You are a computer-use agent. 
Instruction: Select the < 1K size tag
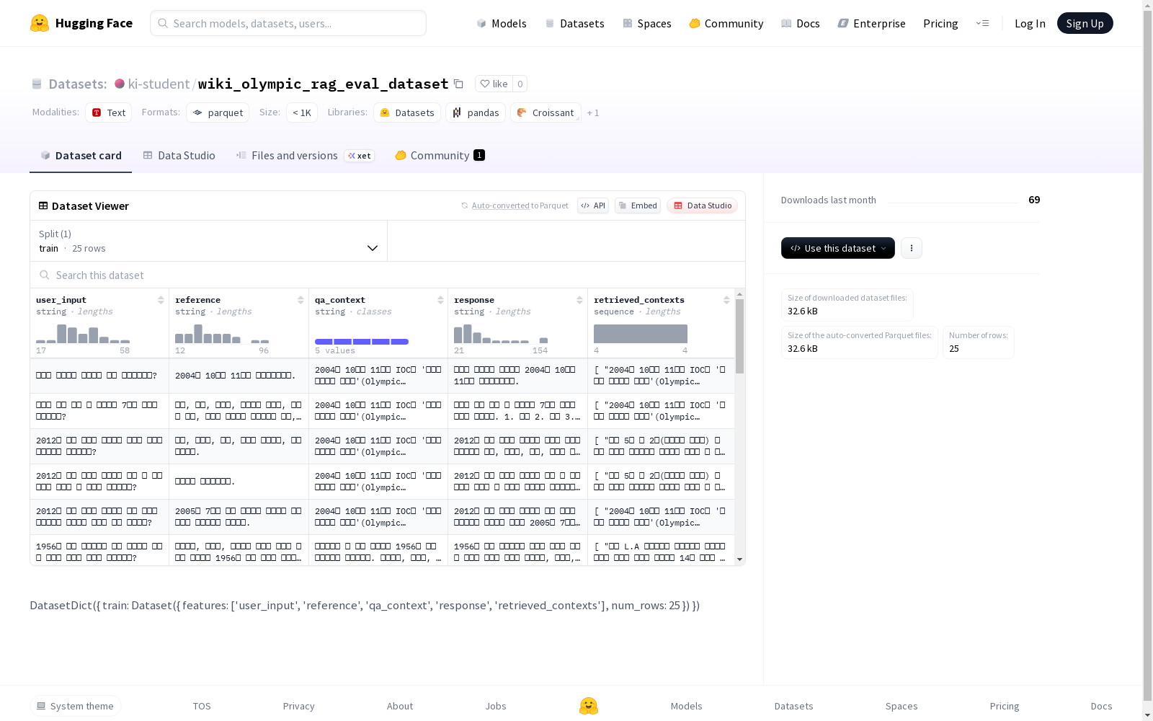301,112
